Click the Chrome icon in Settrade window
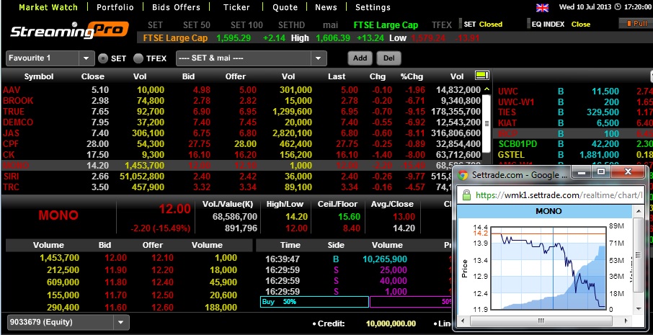Viewport: 653px width, 335px height. 463,175
